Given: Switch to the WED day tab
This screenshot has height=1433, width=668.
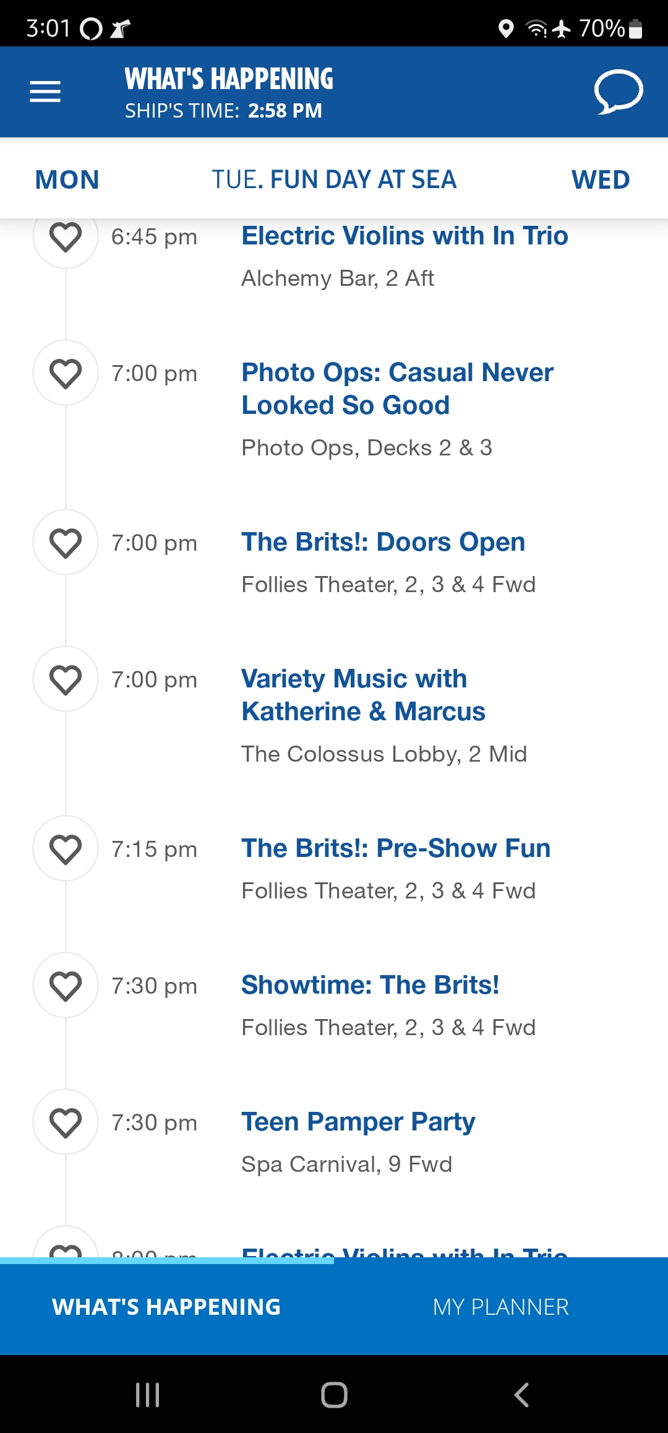Looking at the screenshot, I should tap(601, 180).
